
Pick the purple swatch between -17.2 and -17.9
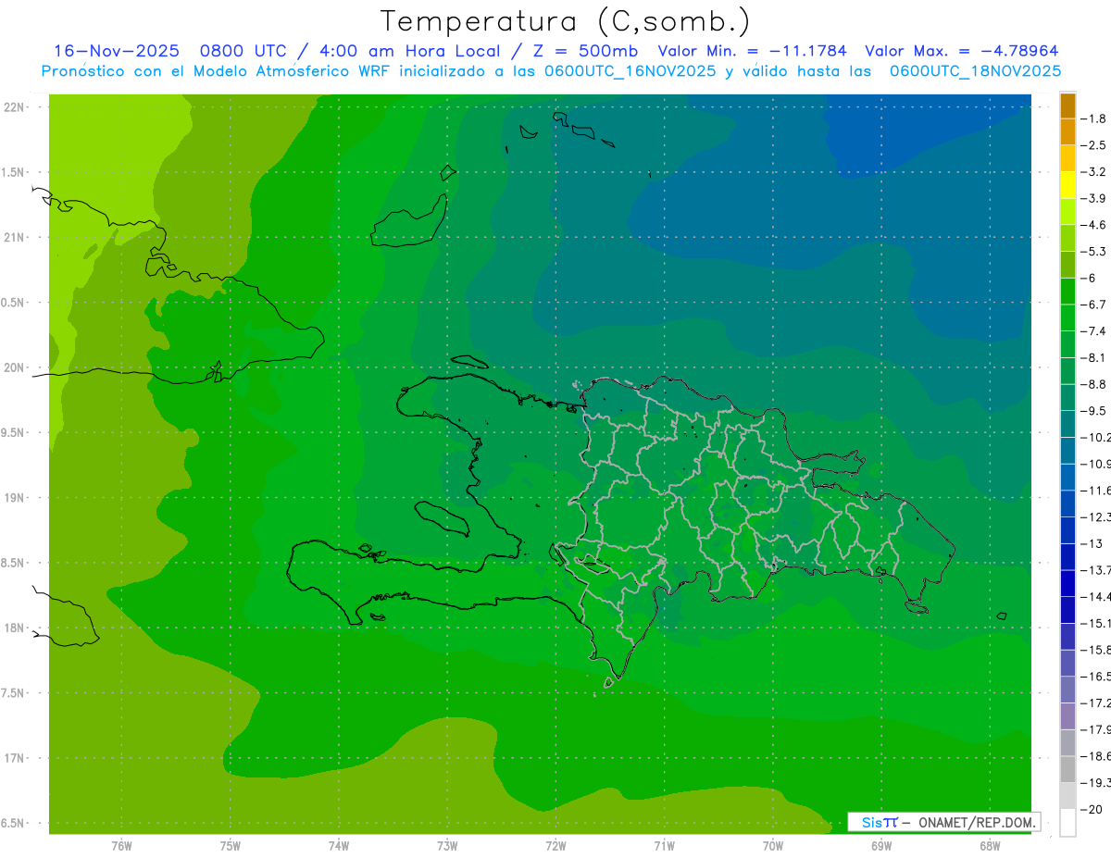[x=1067, y=715]
